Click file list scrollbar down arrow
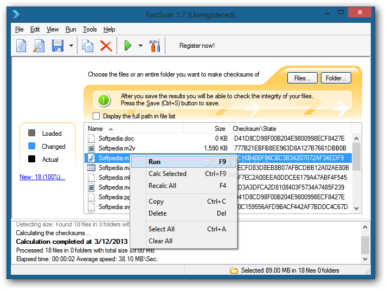 [x=357, y=209]
